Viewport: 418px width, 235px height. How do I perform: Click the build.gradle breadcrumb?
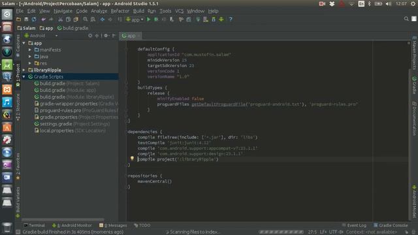click(x=72, y=28)
